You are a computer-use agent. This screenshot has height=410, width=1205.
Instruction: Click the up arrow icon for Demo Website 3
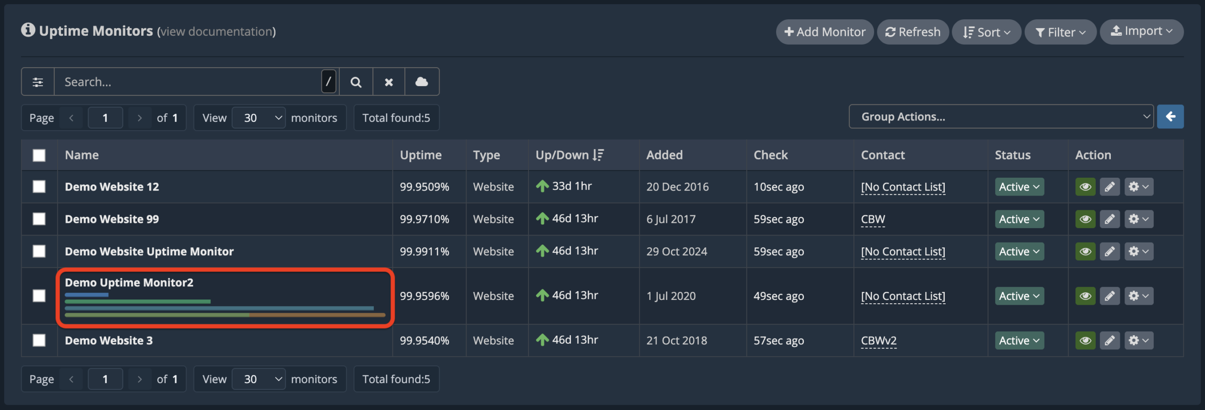pos(542,339)
